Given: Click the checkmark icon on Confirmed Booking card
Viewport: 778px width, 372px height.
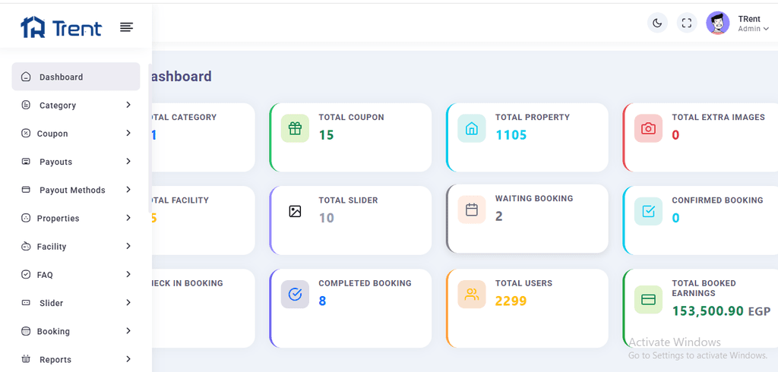Looking at the screenshot, I should [648, 211].
